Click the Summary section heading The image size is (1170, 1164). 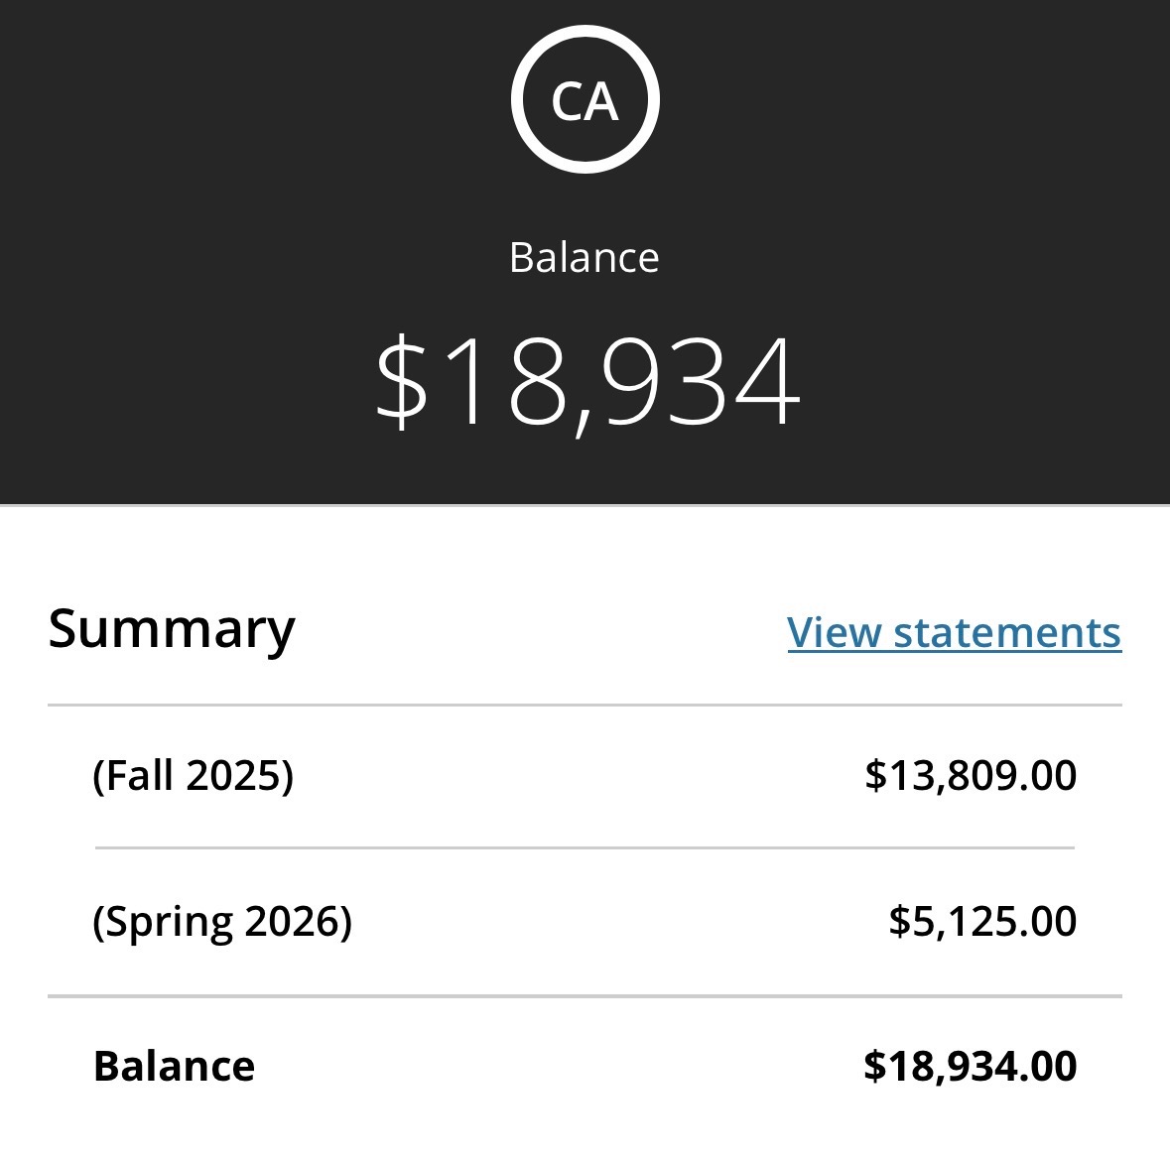(x=172, y=629)
